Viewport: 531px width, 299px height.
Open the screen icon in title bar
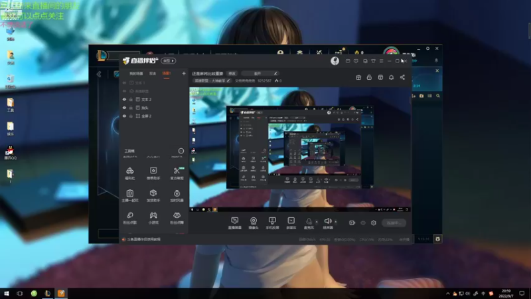365,61
